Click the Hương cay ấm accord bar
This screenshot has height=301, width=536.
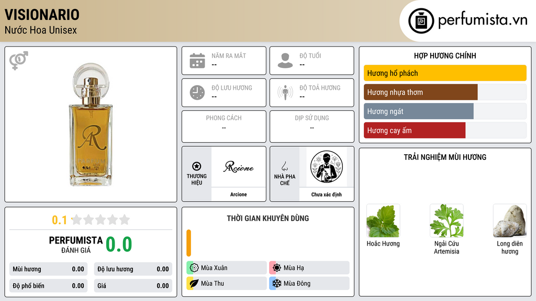445,130
